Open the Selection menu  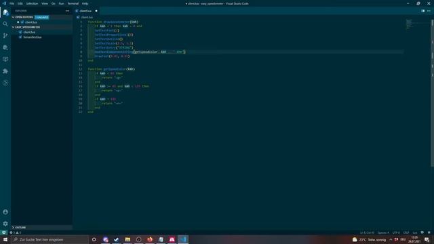pyautogui.click(x=32, y=3)
